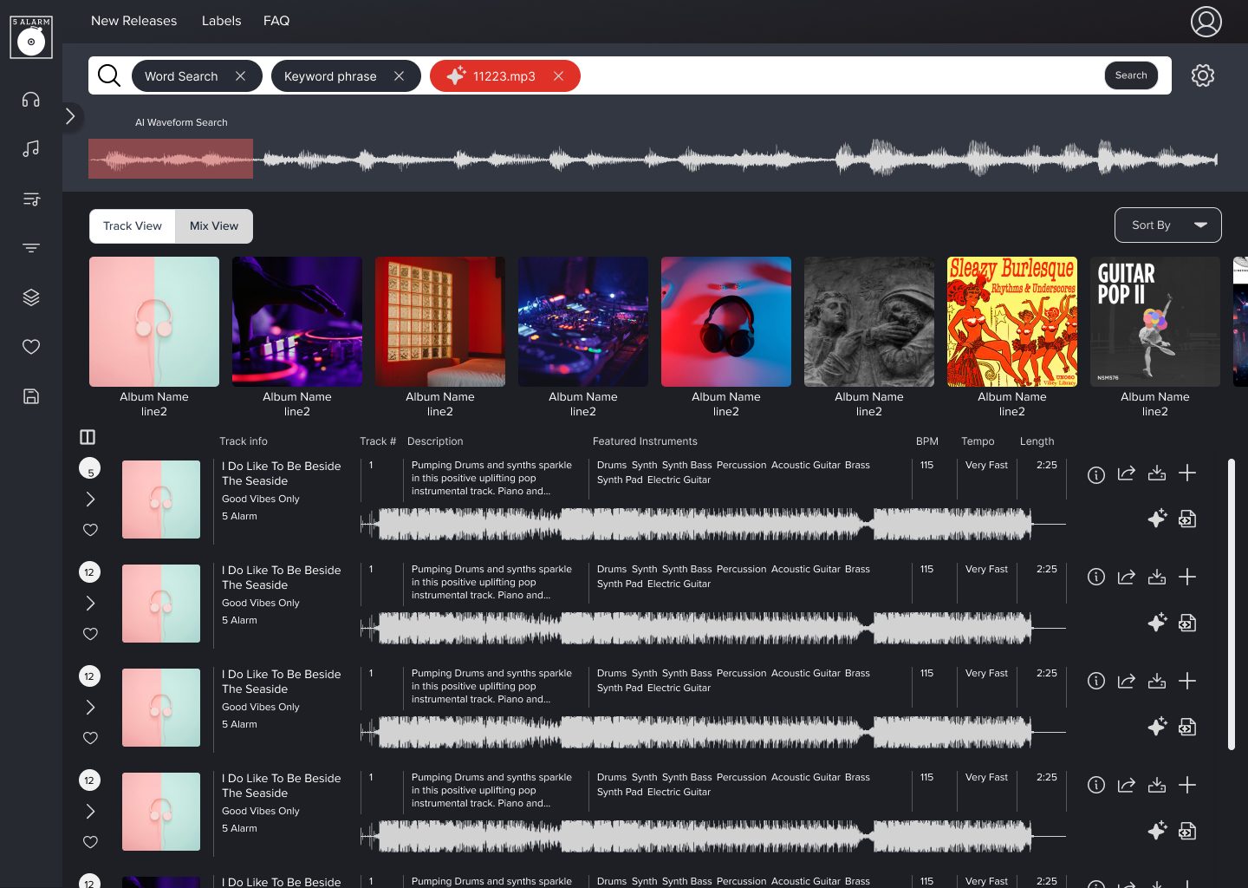Image resolution: width=1248 pixels, height=888 pixels.
Task: Open the playlist icon in the sidebar
Action: pos(31,199)
